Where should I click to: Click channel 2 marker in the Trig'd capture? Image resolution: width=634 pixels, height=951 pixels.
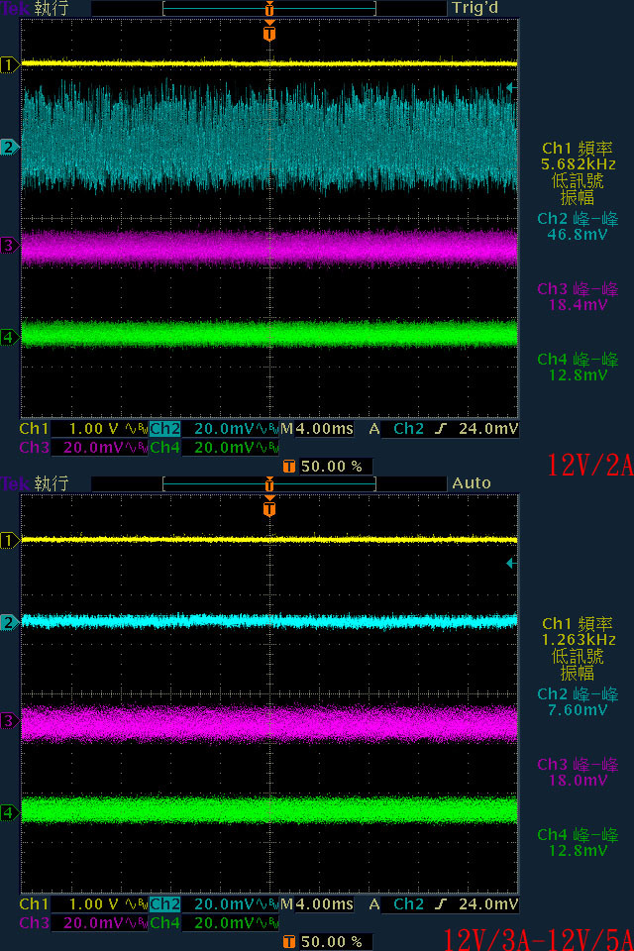[10, 148]
